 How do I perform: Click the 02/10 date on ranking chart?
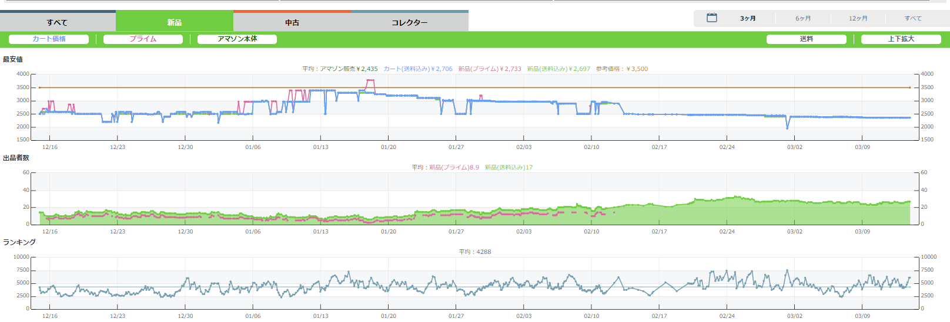(x=591, y=316)
